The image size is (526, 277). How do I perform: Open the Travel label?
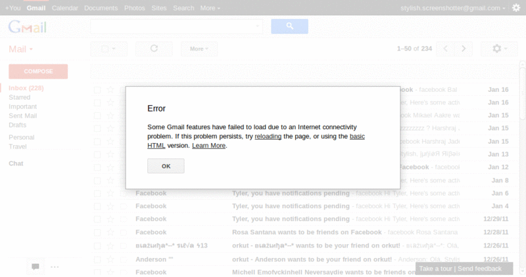coord(18,146)
